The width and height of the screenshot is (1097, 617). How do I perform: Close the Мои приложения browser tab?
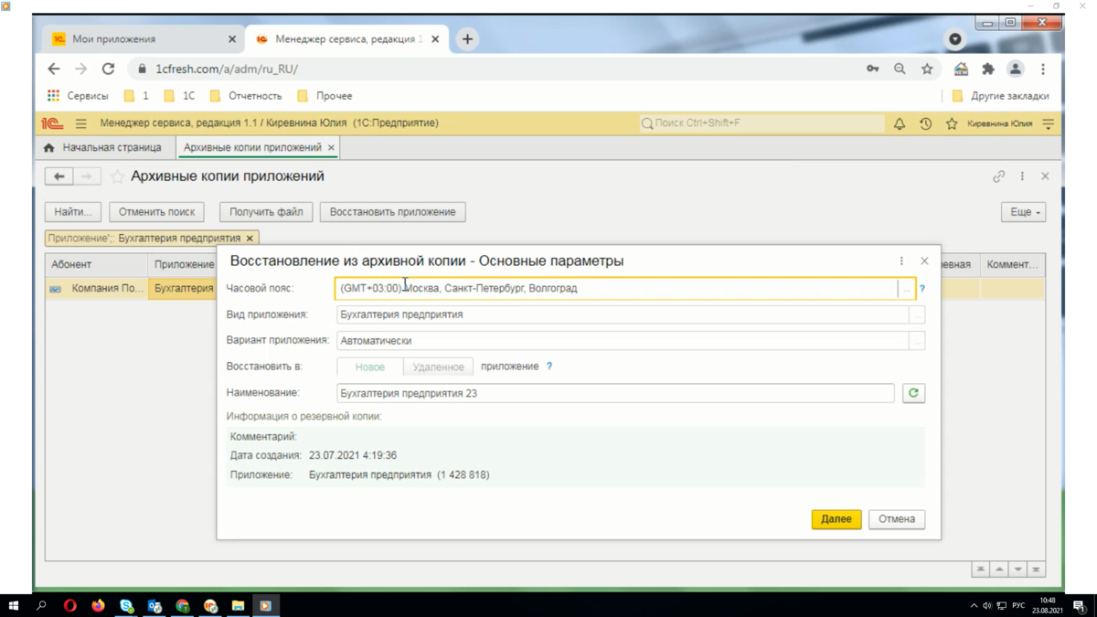coord(232,39)
